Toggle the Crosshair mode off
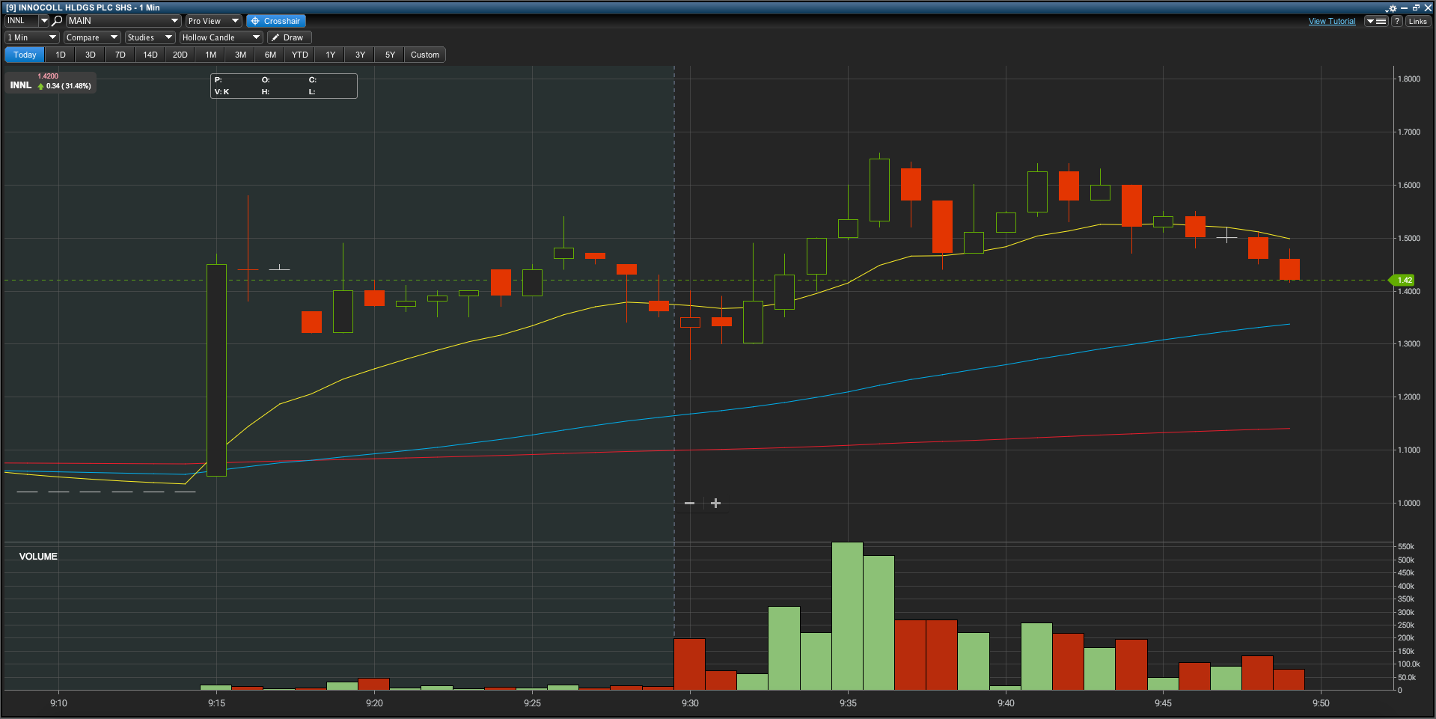The image size is (1436, 719). pos(275,21)
